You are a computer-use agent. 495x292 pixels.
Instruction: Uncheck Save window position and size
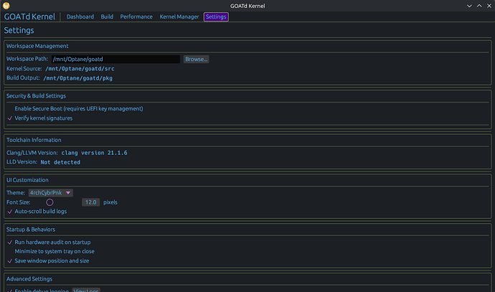pos(10,261)
